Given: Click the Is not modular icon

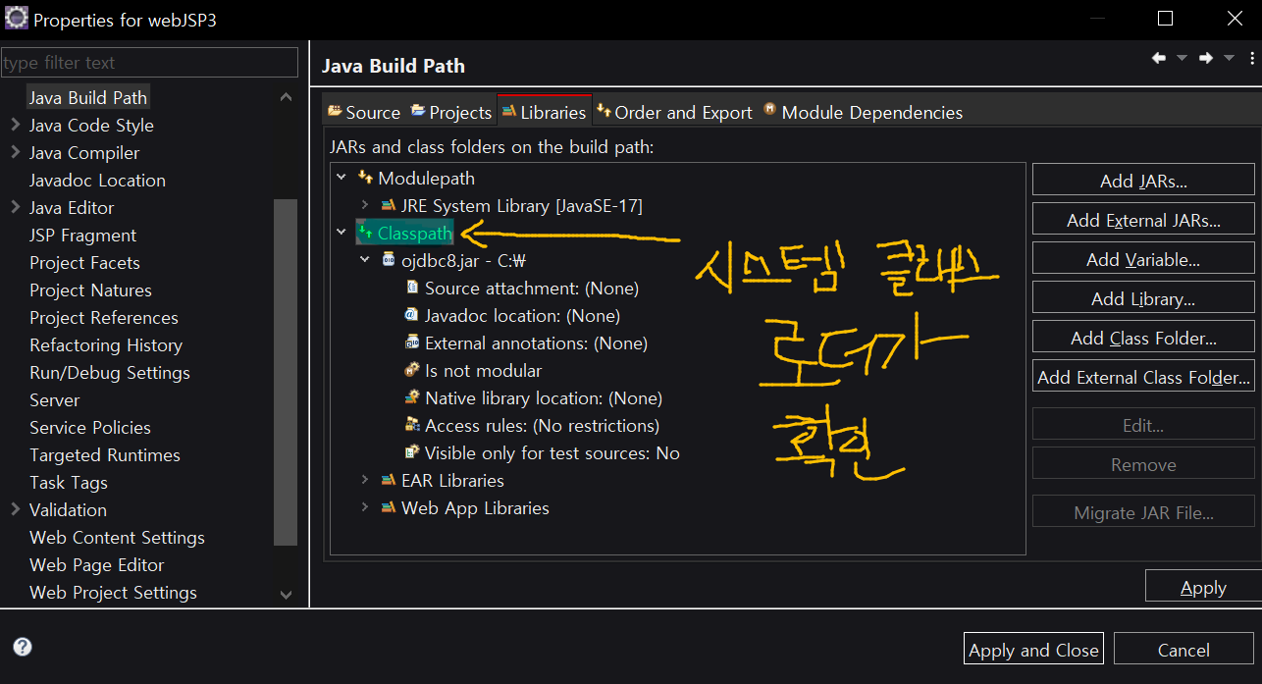Looking at the screenshot, I should click(412, 370).
